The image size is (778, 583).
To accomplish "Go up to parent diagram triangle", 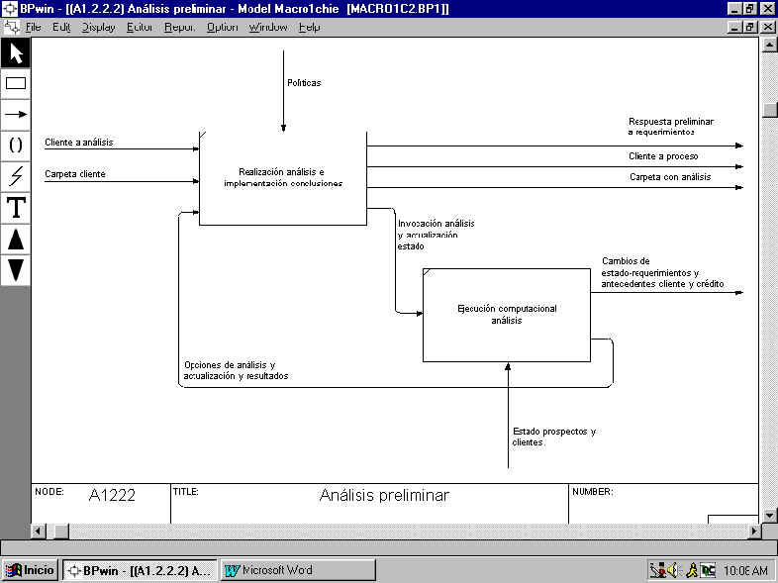I will pyautogui.click(x=16, y=240).
